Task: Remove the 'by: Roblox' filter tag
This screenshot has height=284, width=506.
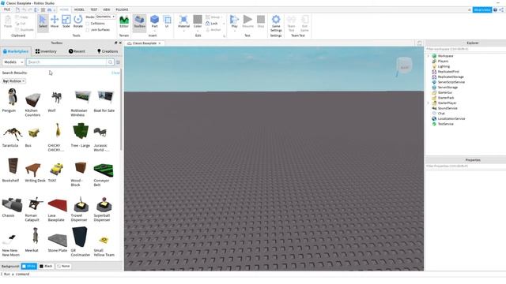Action: click(24, 81)
